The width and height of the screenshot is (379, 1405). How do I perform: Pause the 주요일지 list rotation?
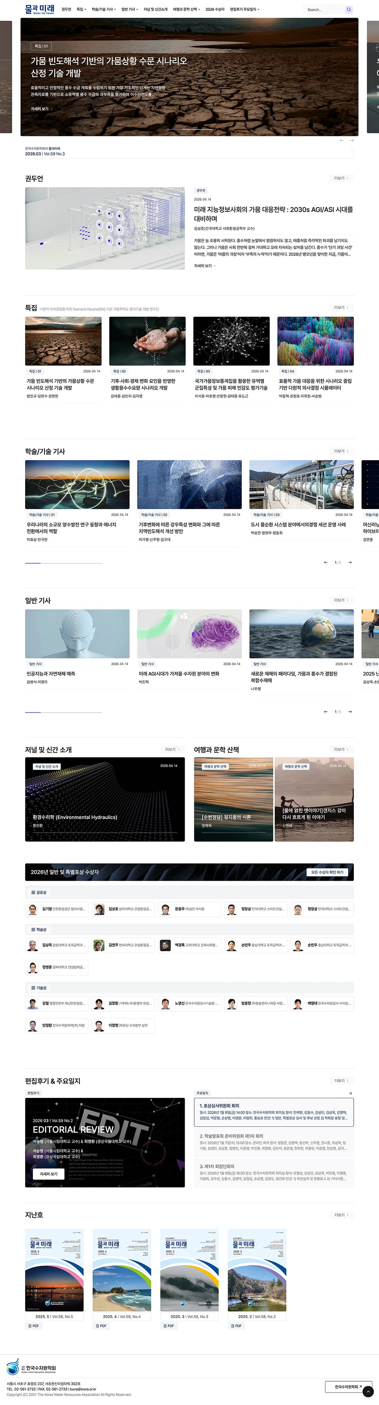[351, 1093]
